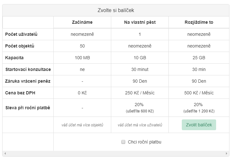The image size is (232, 159).
Task: Select the Rozjíždíme to column header
Action: 199,22
